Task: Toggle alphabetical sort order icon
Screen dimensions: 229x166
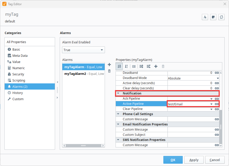Action: click(126, 66)
